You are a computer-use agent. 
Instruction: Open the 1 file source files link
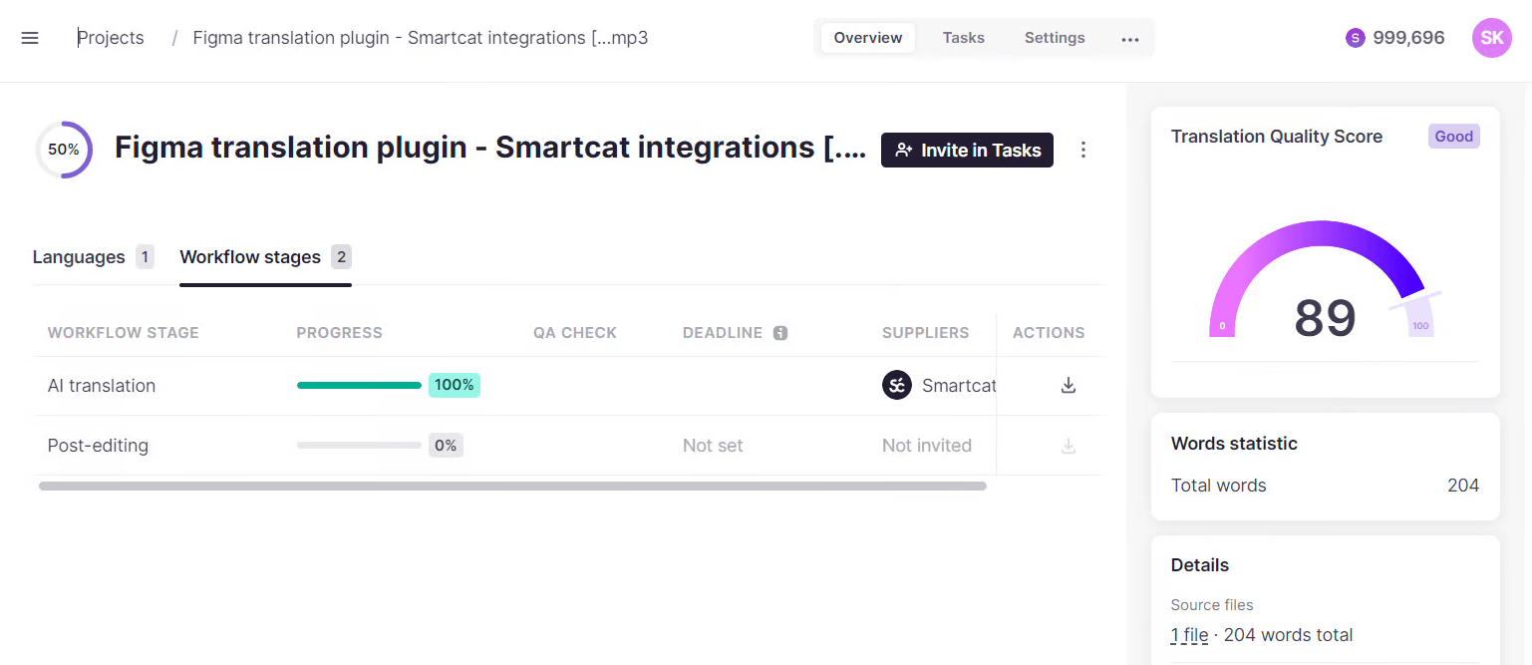pos(1189,635)
